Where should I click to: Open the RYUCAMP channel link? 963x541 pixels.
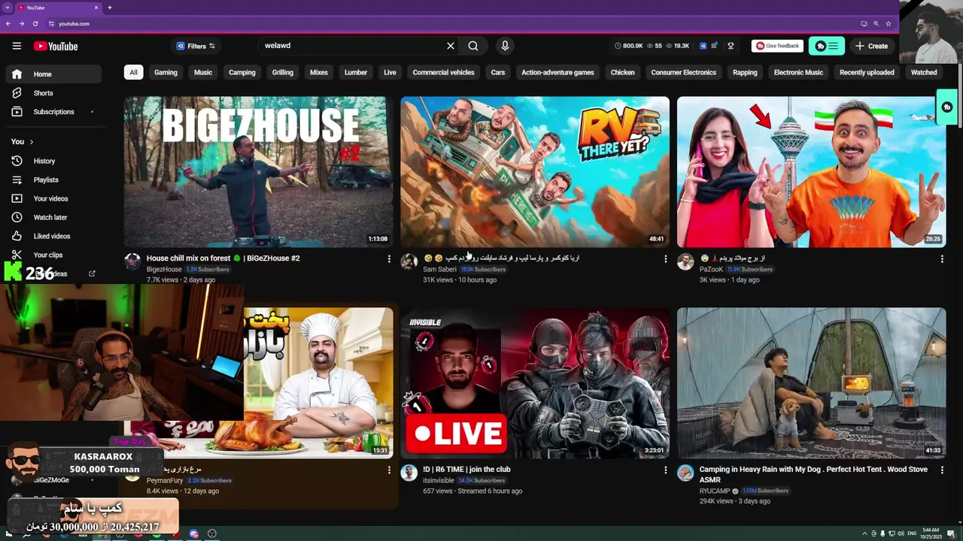tap(715, 491)
